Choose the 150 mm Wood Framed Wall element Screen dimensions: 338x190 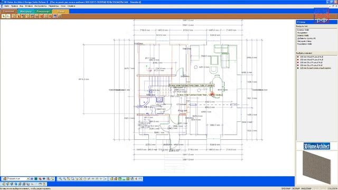pyautogui.click(x=312, y=60)
